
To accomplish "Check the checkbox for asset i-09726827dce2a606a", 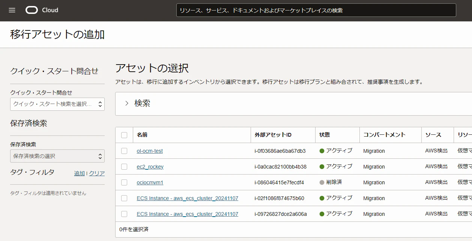I will (x=124, y=214).
